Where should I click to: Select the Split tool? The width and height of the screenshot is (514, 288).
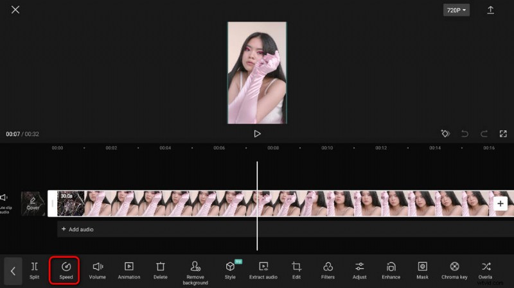pos(35,271)
